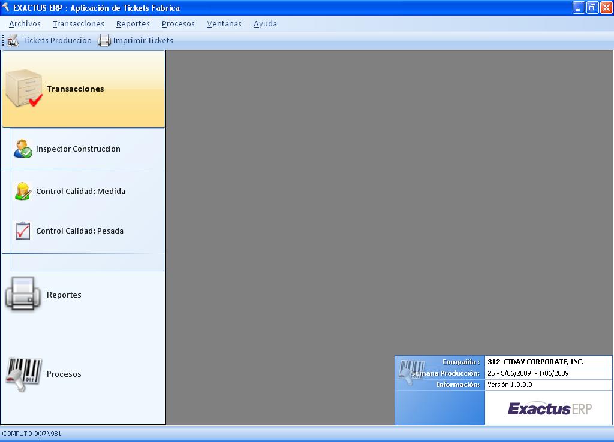
Task: Open the Reportes menu in menu bar
Action: coord(133,24)
